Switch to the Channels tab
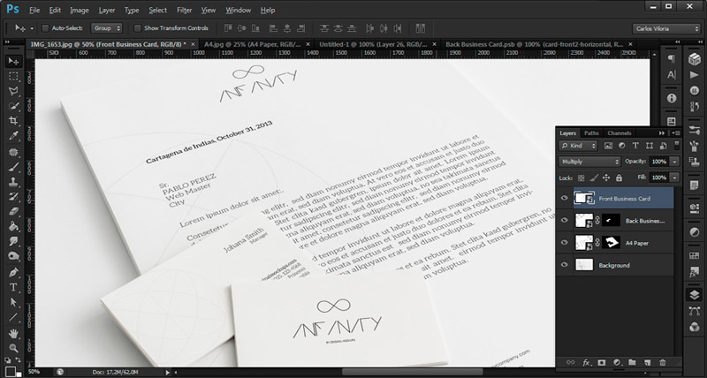Image resolution: width=707 pixels, height=378 pixels. [620, 132]
